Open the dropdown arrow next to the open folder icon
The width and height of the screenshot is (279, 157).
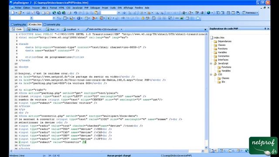click(x=23, y=13)
